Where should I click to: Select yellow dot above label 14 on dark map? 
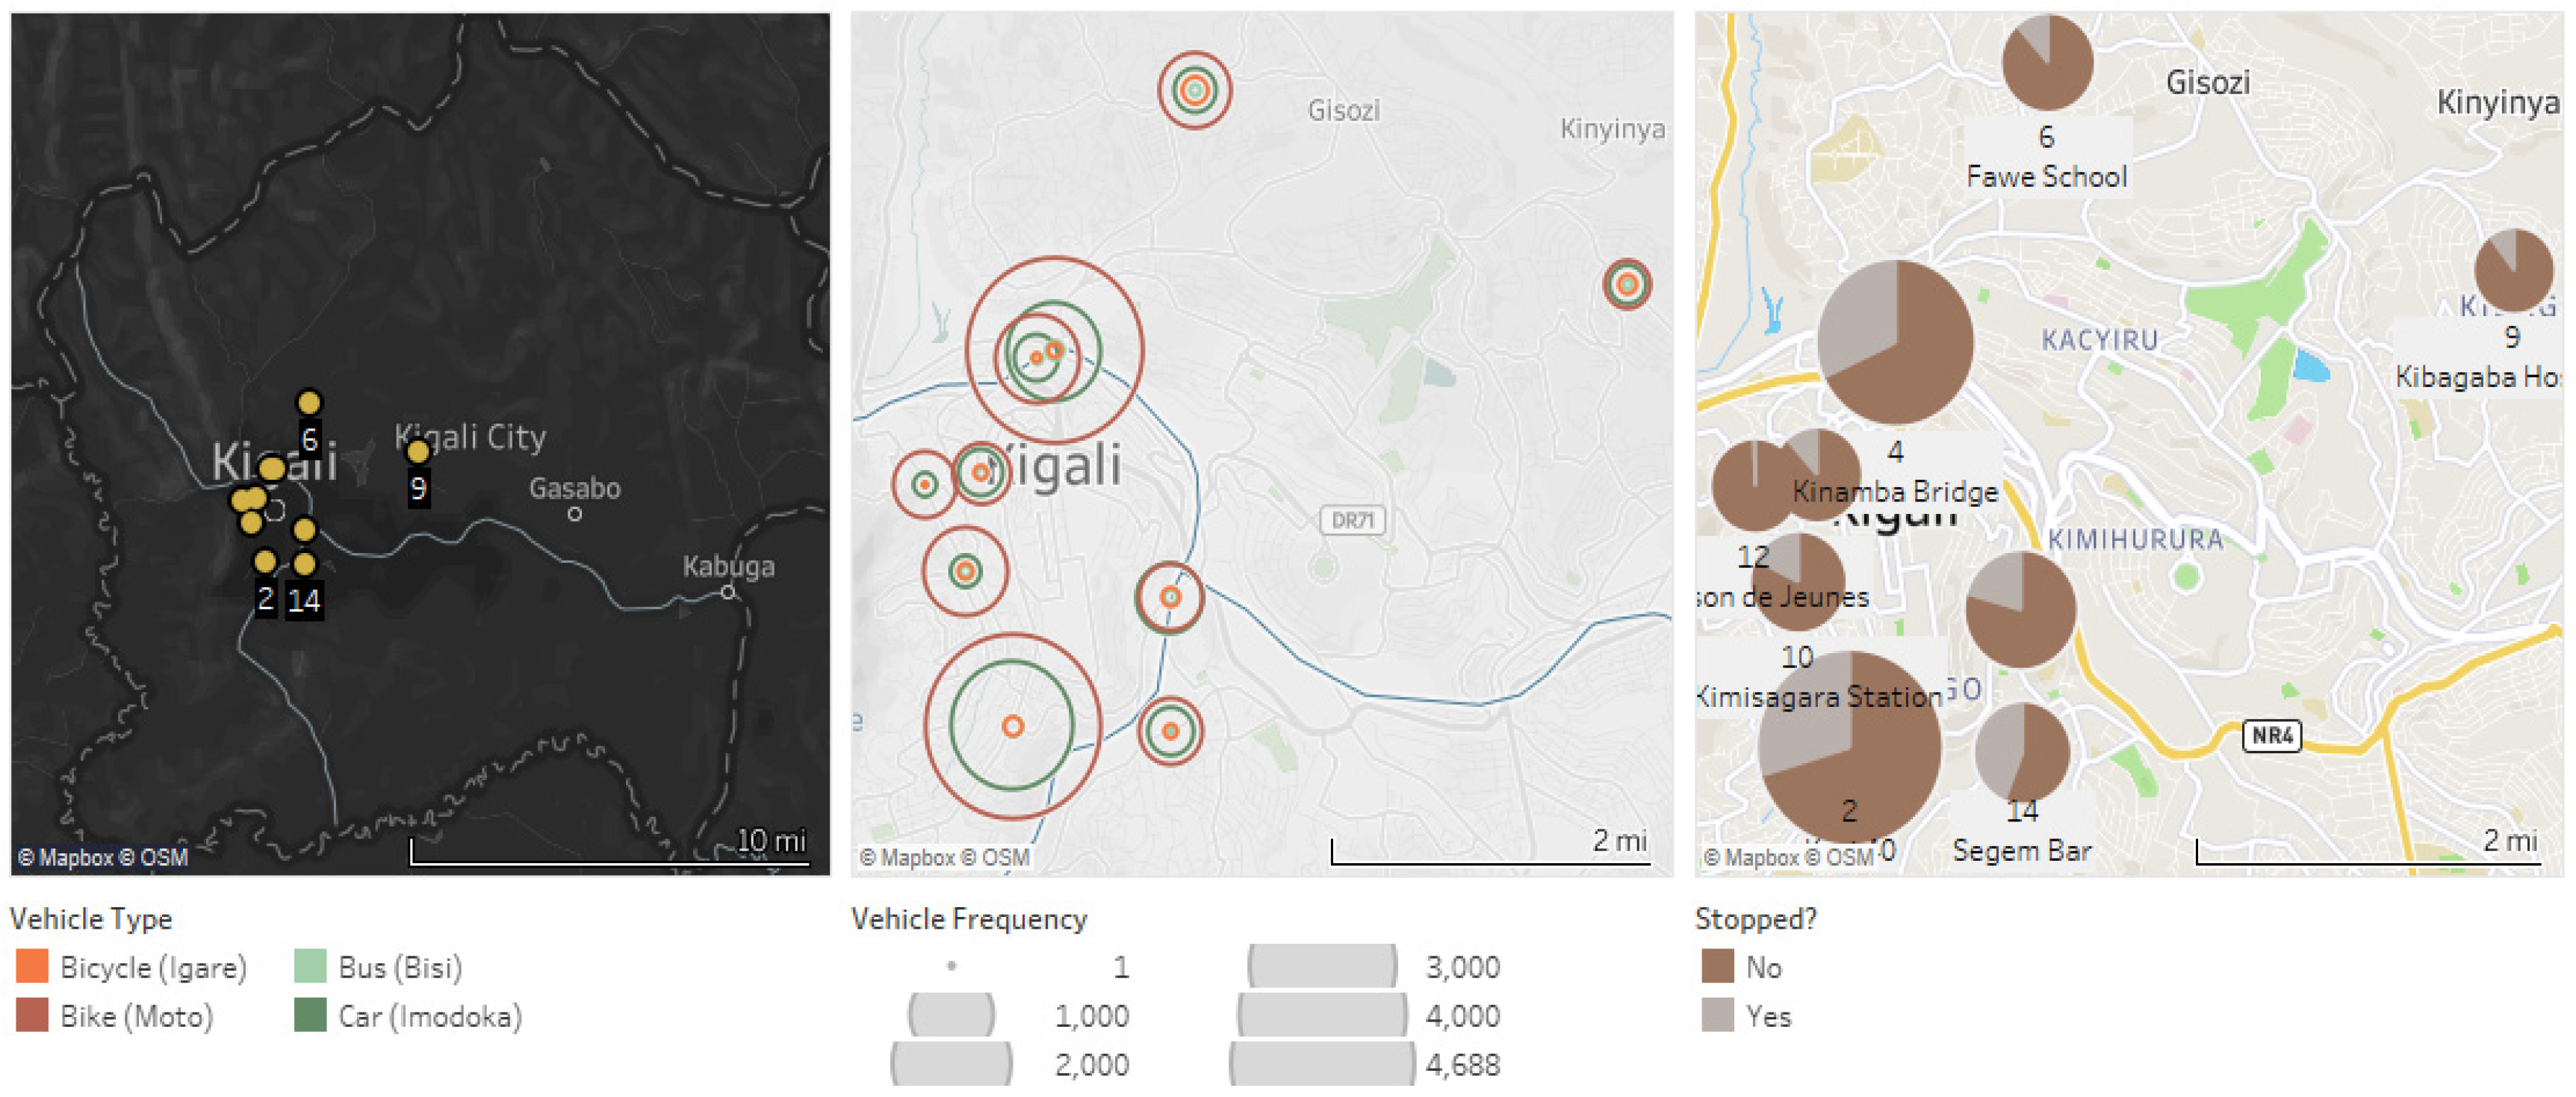[304, 564]
